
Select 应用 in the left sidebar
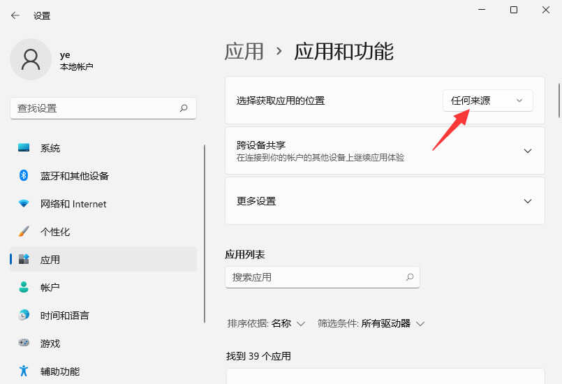click(x=50, y=260)
